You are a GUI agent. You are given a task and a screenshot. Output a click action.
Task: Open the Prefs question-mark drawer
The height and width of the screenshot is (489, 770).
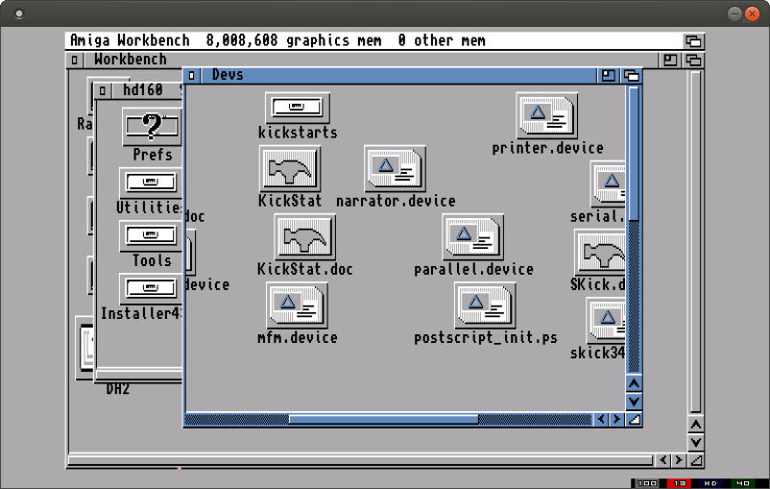click(151, 126)
